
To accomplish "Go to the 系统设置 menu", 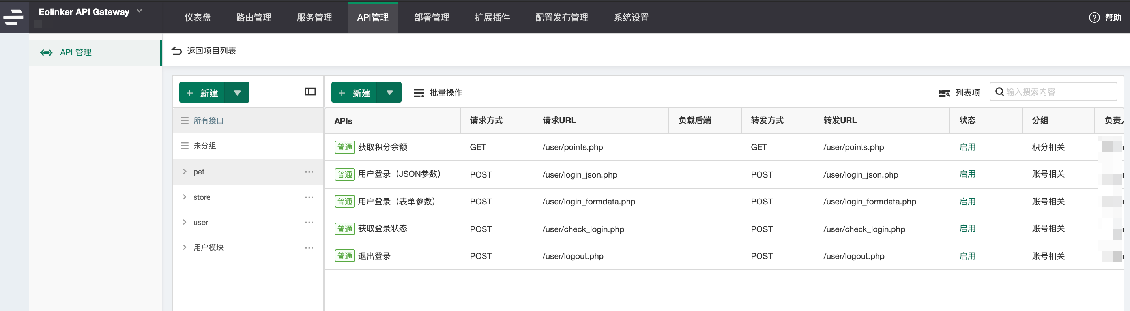I will 631,17.
